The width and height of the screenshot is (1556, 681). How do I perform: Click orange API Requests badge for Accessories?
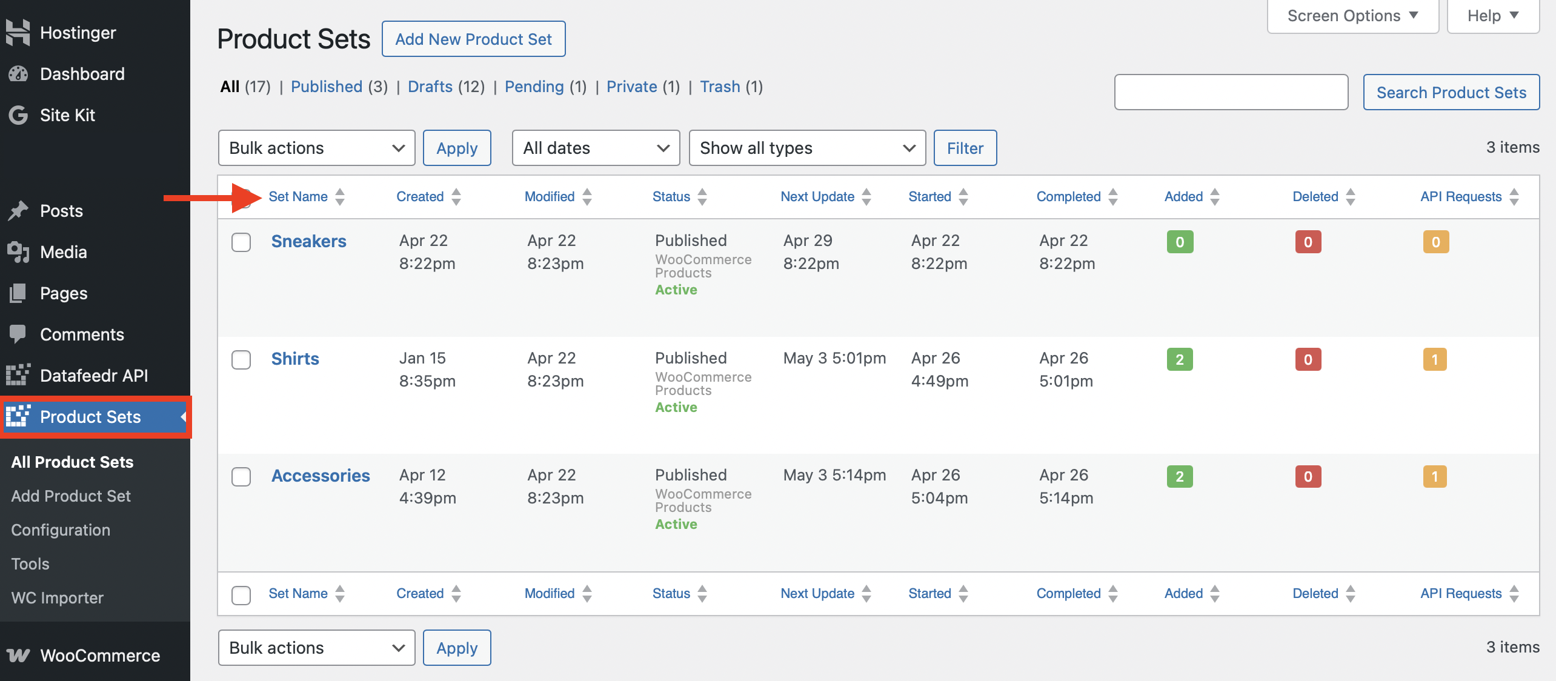tap(1435, 476)
